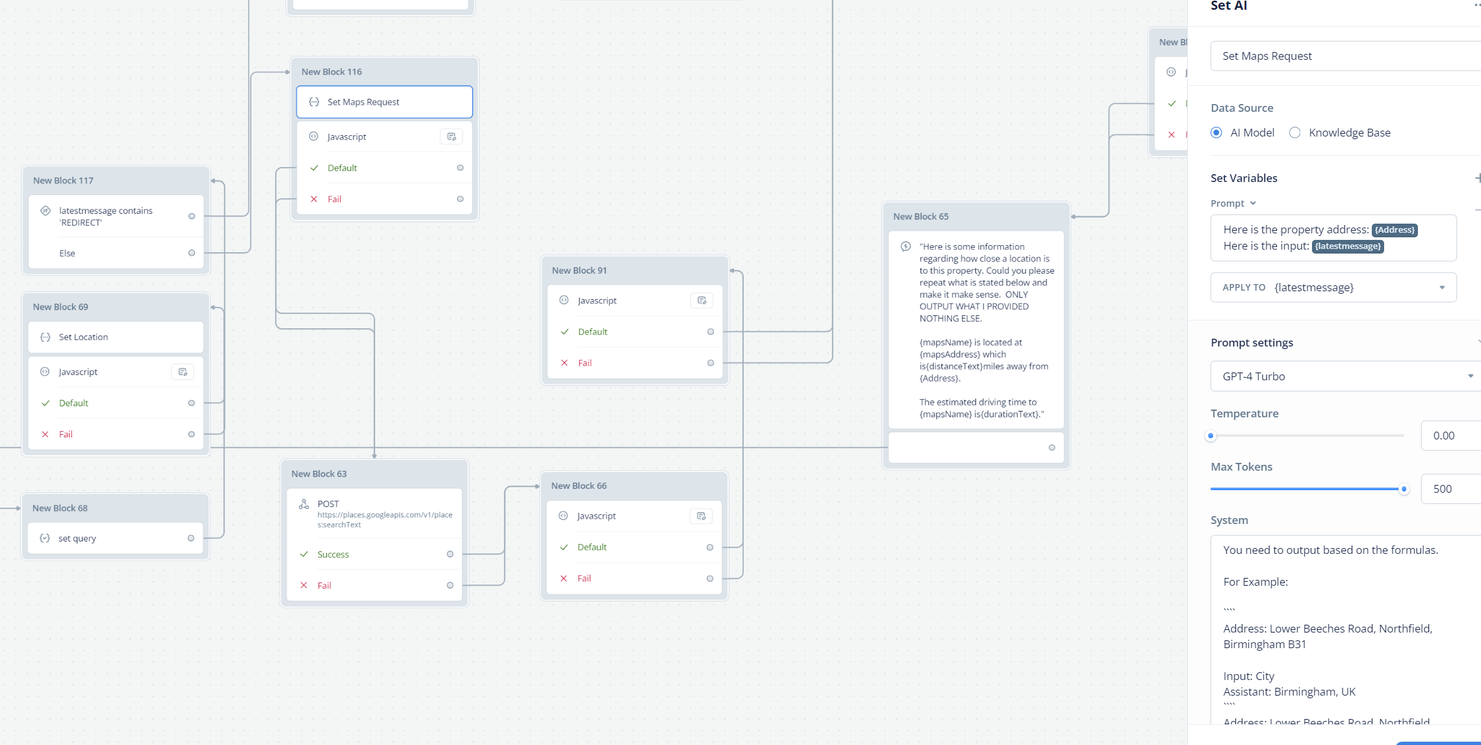Screen dimensions: 1481x745
Task: Click the Set Variables heading
Action: 1244,178
